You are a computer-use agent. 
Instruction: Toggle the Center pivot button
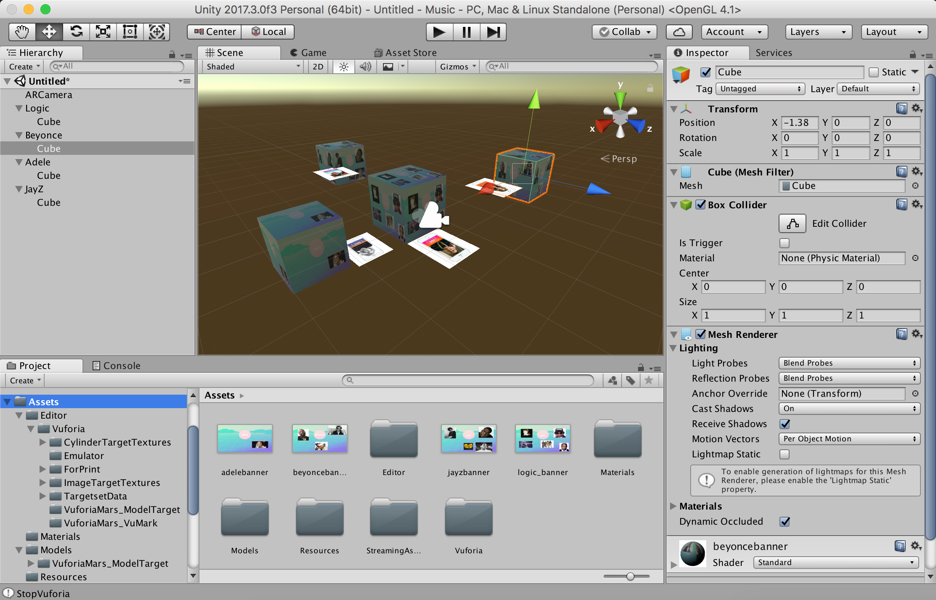[215, 32]
